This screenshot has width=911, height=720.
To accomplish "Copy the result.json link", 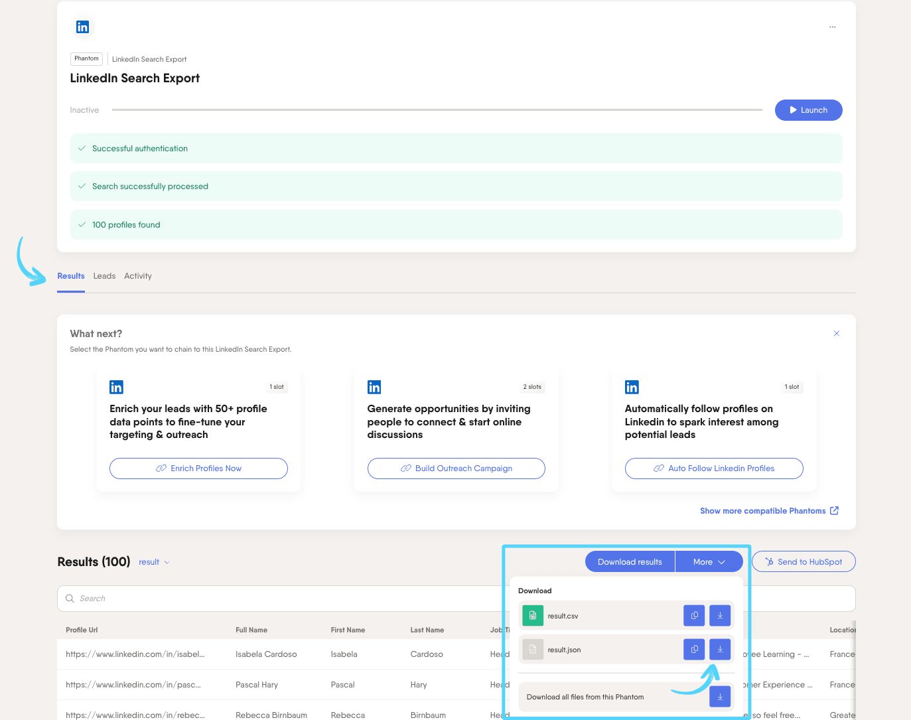I will click(694, 649).
